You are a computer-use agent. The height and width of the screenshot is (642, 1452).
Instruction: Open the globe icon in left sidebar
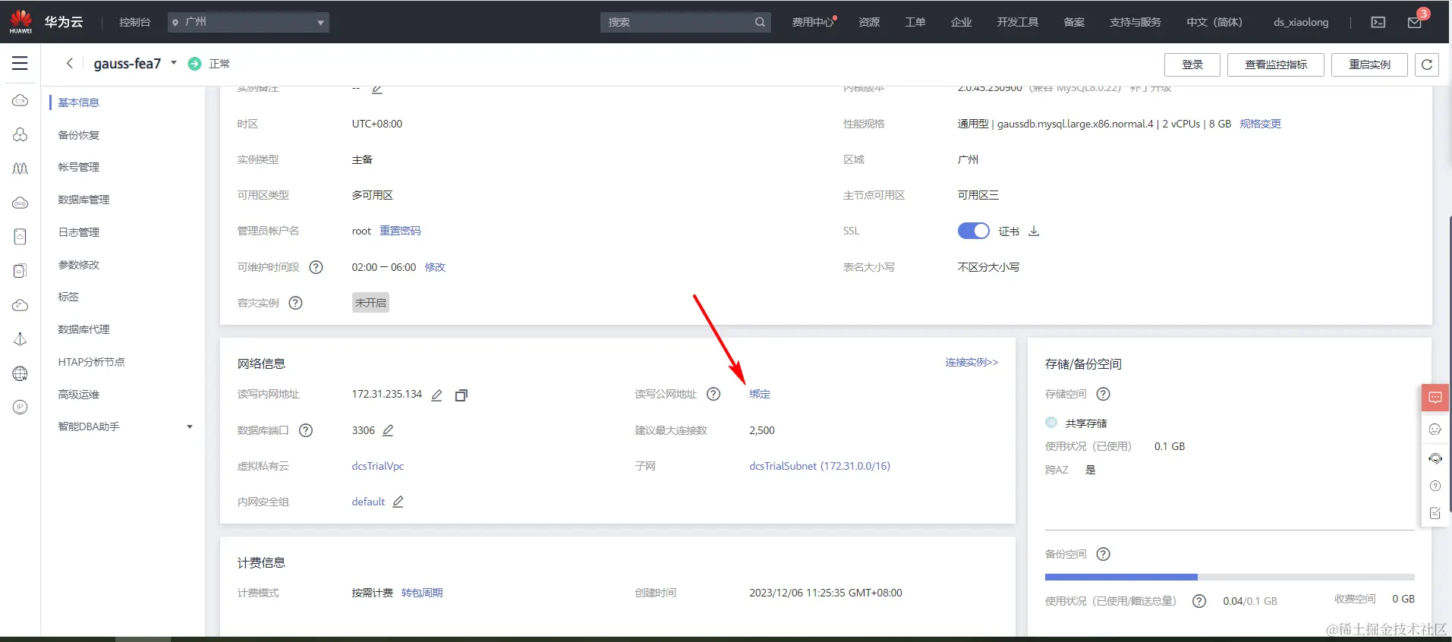tap(20, 373)
